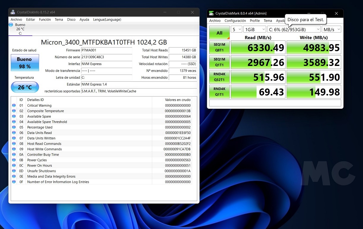Open the 1GiB test size dropdown
Image resolution: width=363 pixels, height=229 pixels.
coord(255,29)
